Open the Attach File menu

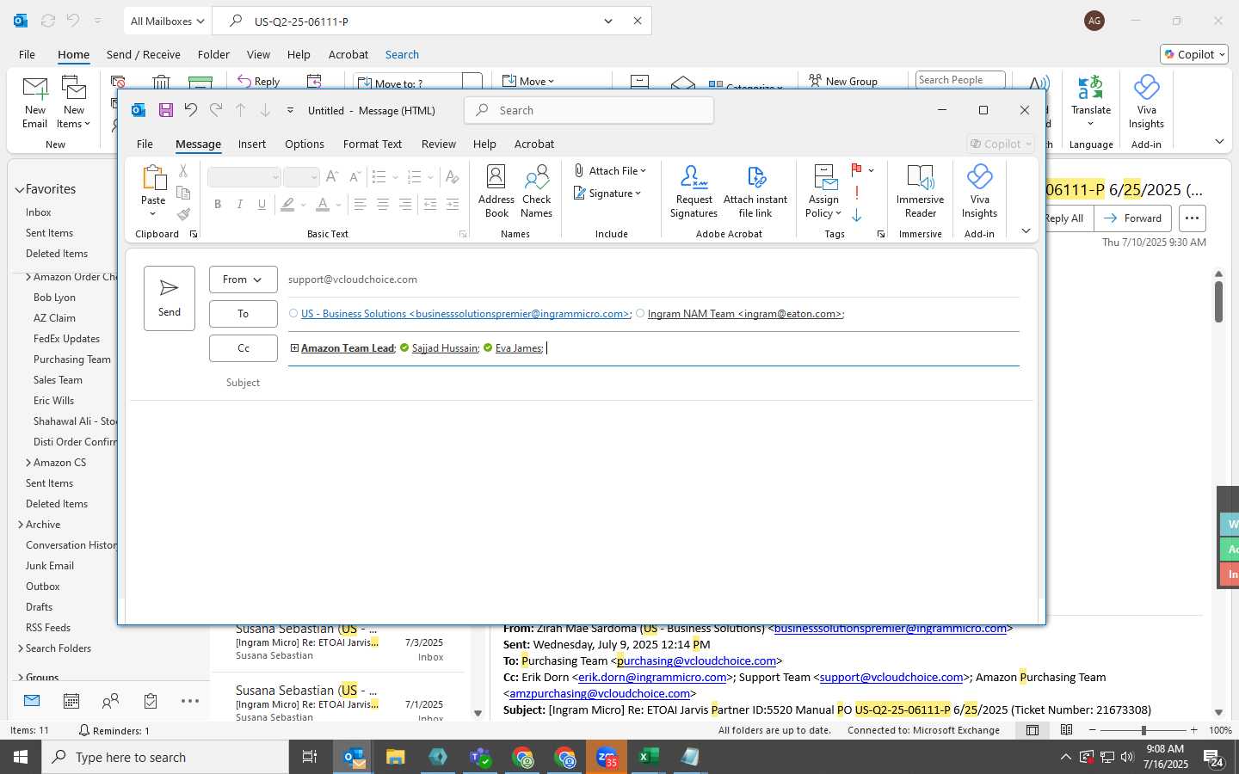610,171
